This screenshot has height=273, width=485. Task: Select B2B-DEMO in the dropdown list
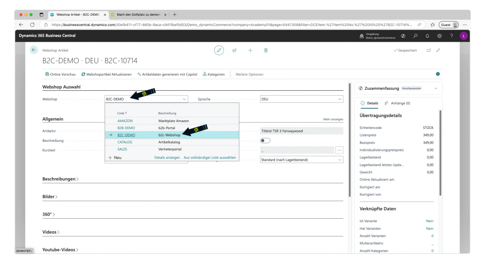coord(126,128)
